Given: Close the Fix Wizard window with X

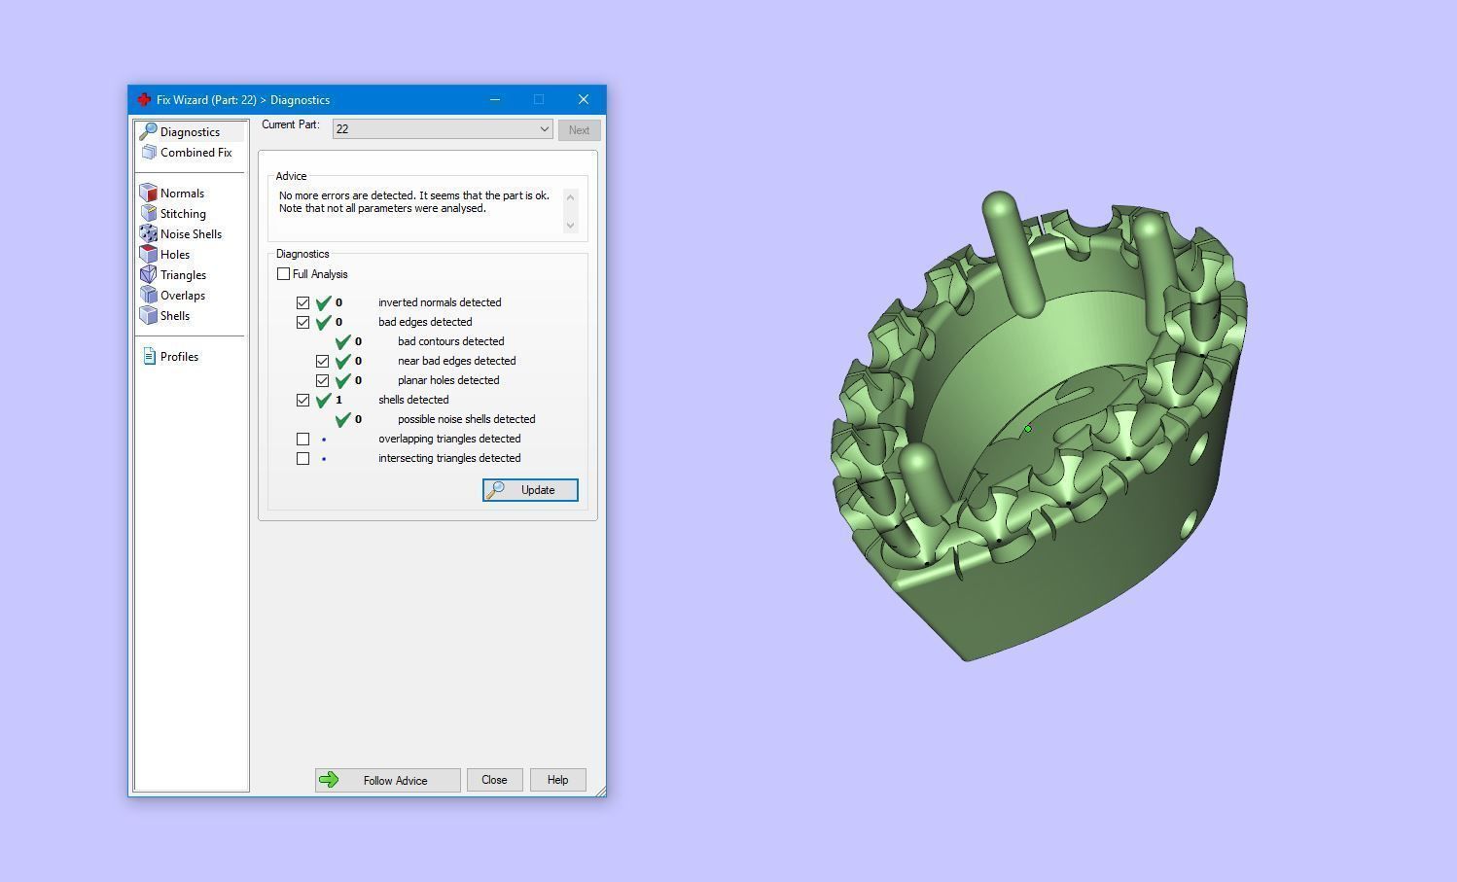Looking at the screenshot, I should click(584, 99).
